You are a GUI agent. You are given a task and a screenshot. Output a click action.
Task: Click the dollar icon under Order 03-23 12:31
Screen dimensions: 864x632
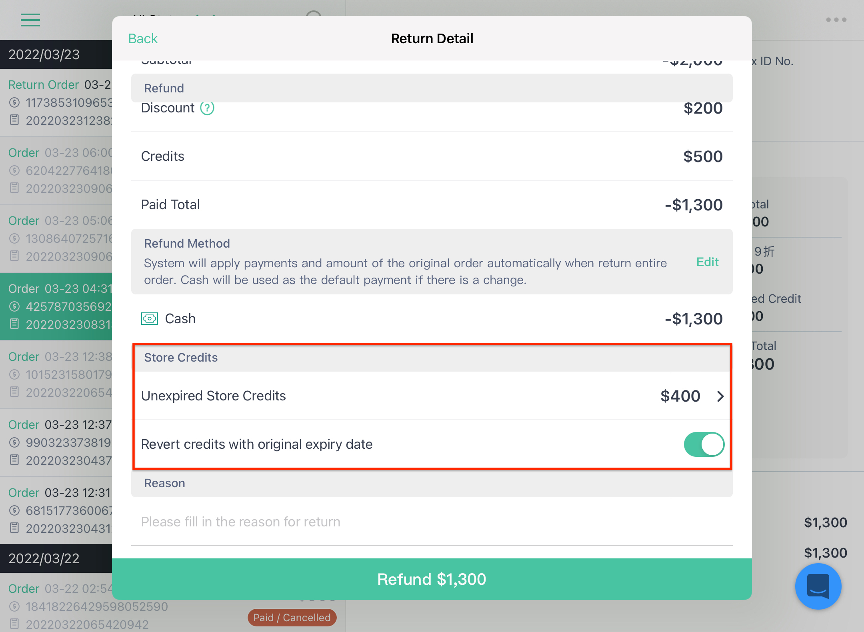(14, 510)
